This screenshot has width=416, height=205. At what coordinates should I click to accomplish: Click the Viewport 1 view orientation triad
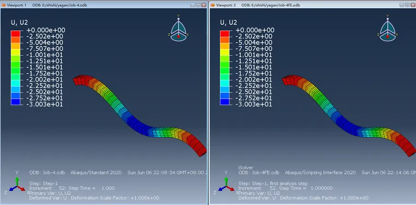(x=179, y=28)
